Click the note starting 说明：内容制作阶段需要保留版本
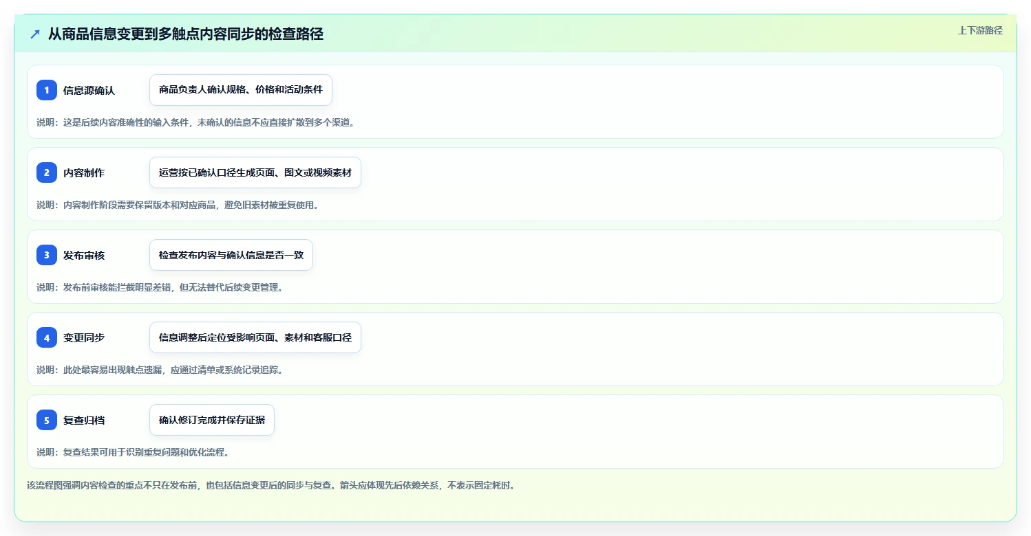Image resolution: width=1031 pixels, height=536 pixels. [178, 205]
